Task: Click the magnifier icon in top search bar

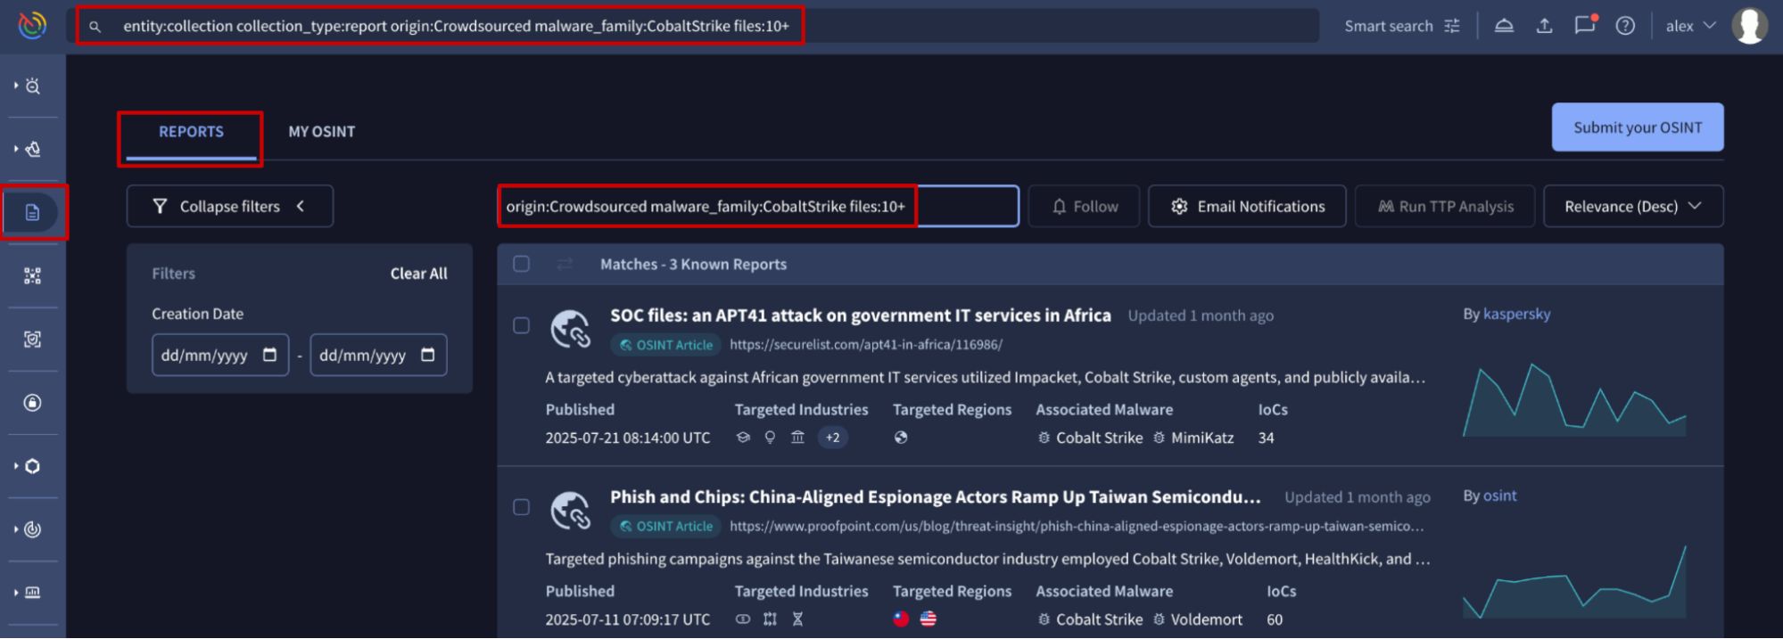Action: (x=95, y=27)
